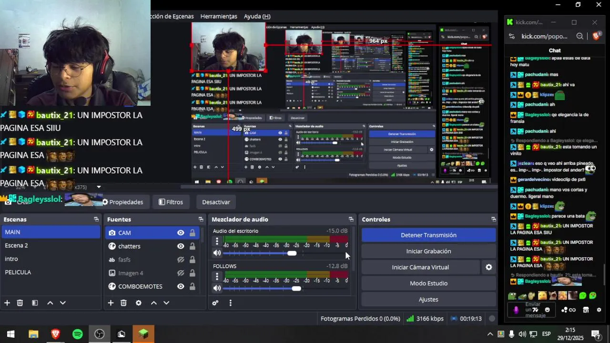Open preview scaling dropdown arrow

(x=99, y=187)
